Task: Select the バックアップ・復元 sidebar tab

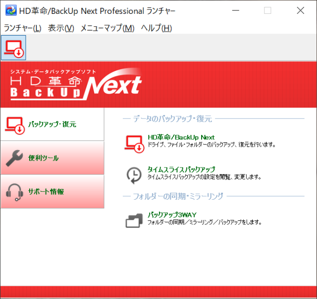Action: coord(53,124)
